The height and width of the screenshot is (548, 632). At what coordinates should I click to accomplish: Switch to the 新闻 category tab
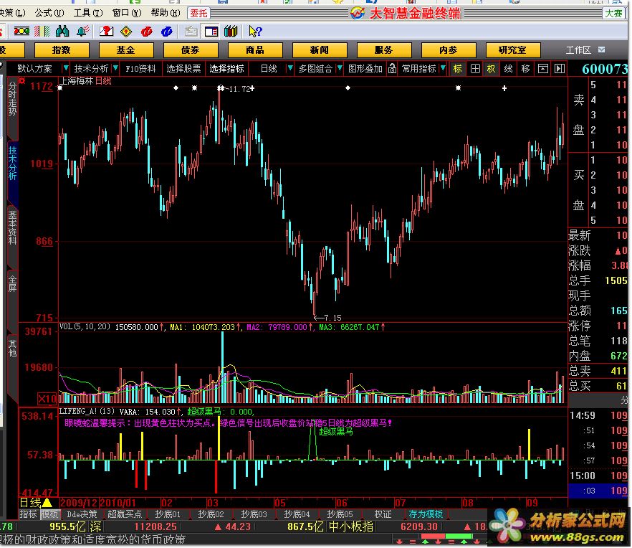320,50
